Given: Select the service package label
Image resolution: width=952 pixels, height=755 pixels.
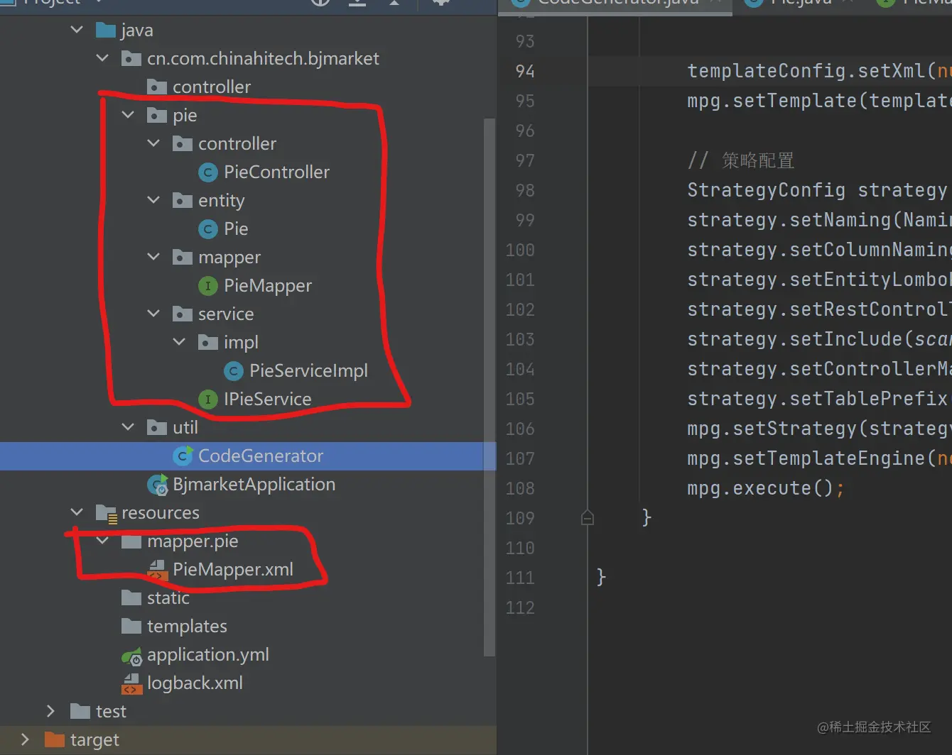Looking at the screenshot, I should pyautogui.click(x=226, y=314).
